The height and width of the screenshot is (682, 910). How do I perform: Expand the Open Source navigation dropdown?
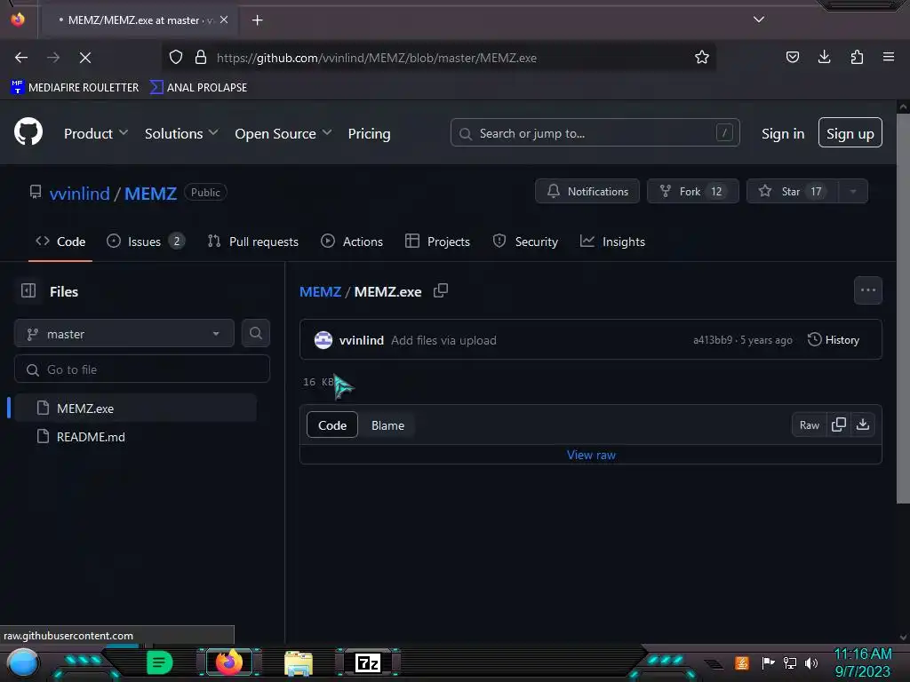(283, 133)
